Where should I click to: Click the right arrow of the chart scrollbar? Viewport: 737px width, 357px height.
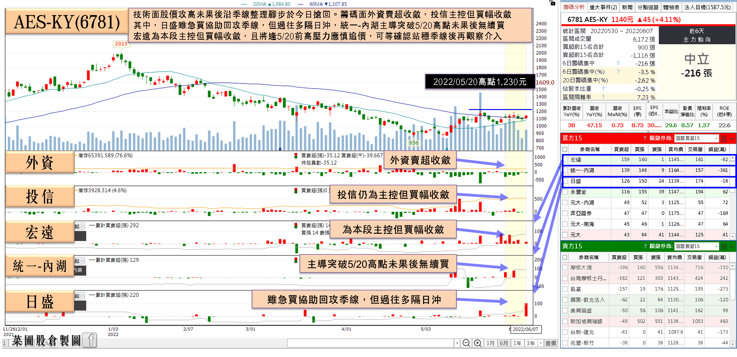click(x=457, y=343)
